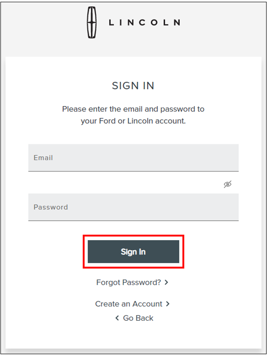
Task: Follow the Create an Account link
Action: pyautogui.click(x=129, y=304)
